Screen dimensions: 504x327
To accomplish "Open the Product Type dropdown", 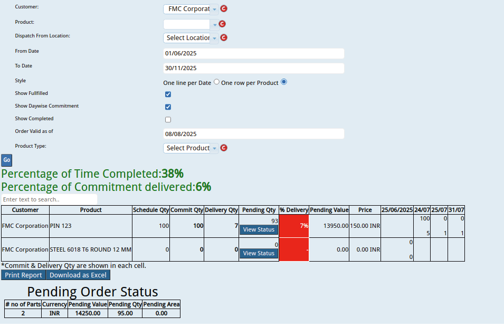I will (191, 148).
